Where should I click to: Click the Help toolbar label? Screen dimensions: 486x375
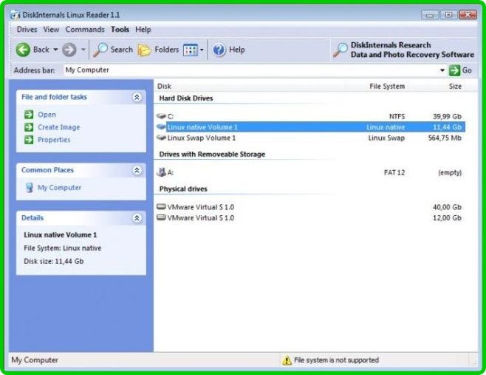237,50
